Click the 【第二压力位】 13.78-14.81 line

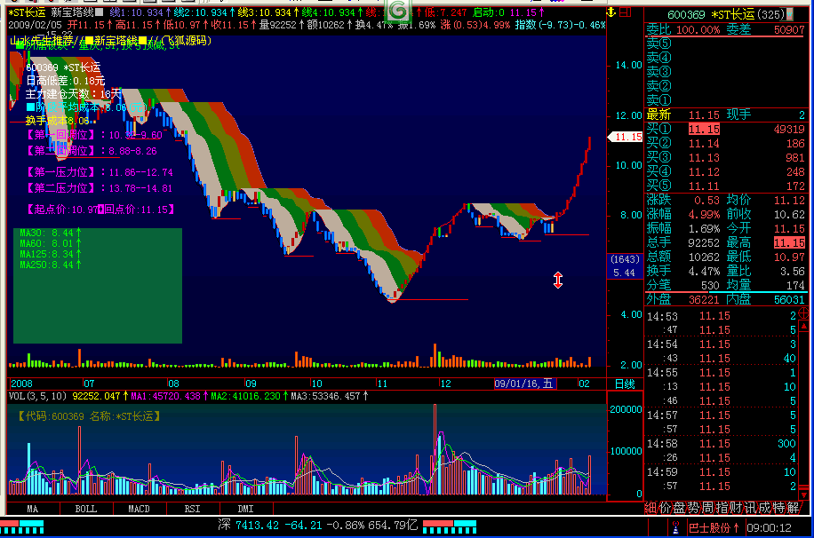pyautogui.click(x=100, y=188)
